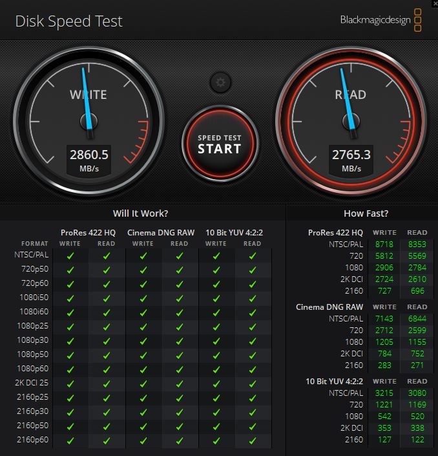The width and height of the screenshot is (438, 456).
Task: Click the 2160p60 format row label
Action: coord(33,440)
